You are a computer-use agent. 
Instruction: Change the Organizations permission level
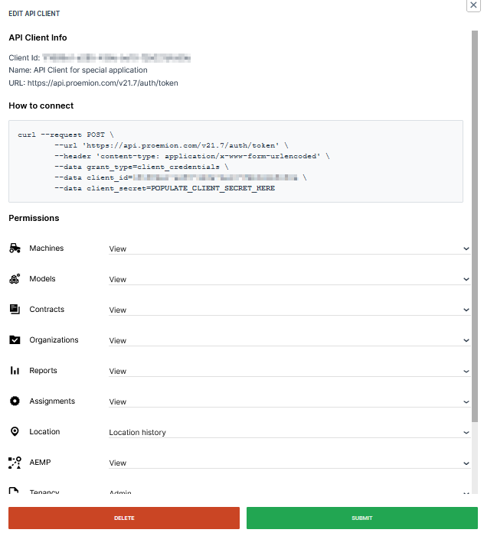tap(289, 340)
